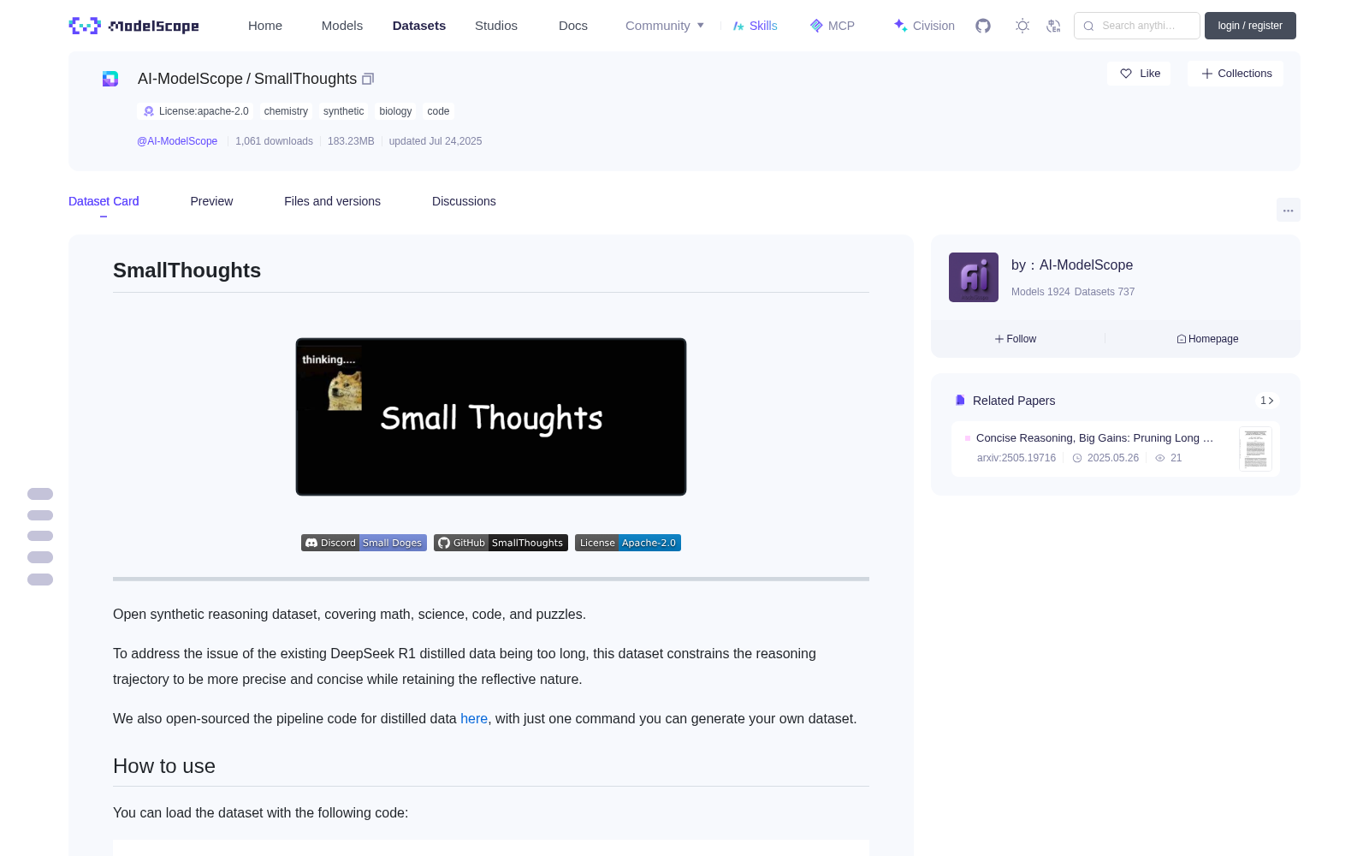Jump using the bottom sidebar anchor pill
The image size is (1369, 856).
click(40, 580)
